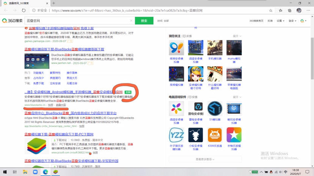Select the 叶子猪手游模拟器 YZZ icon
314x176 pixels.
point(176,135)
